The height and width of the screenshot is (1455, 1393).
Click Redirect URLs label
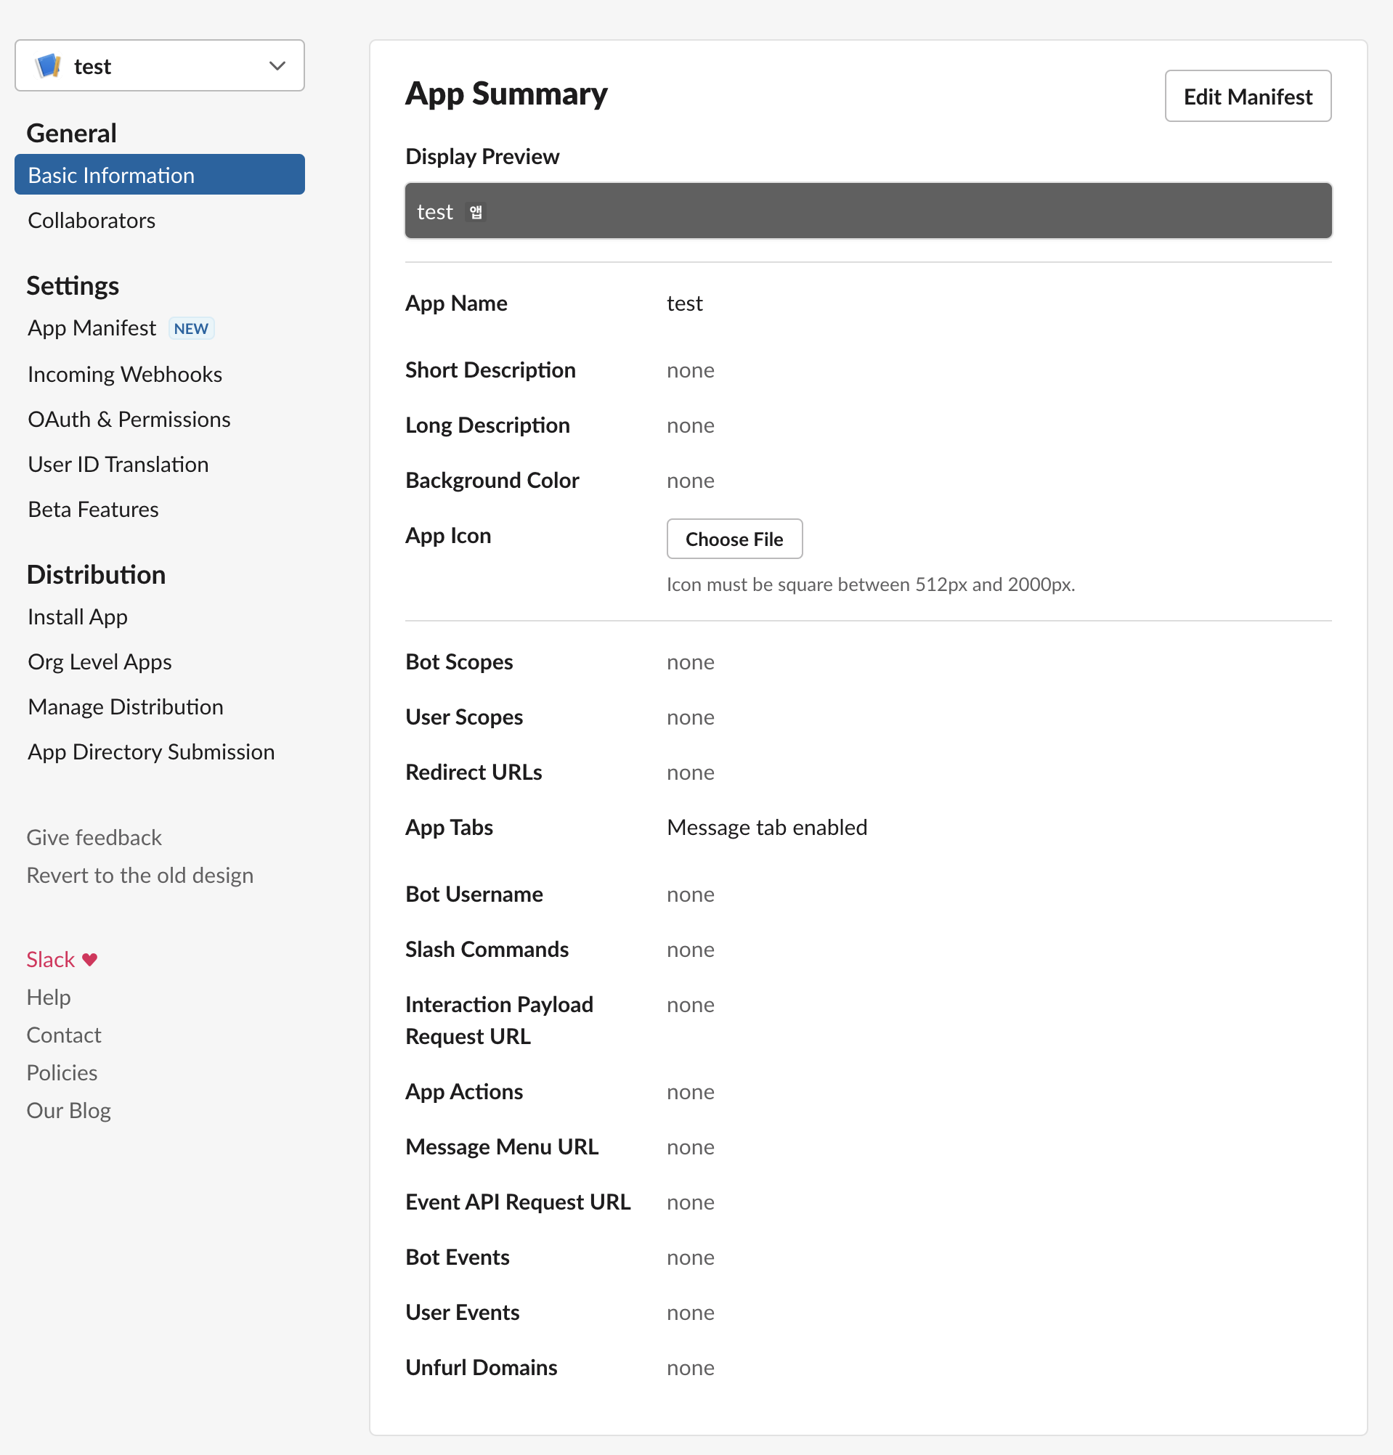474,773
